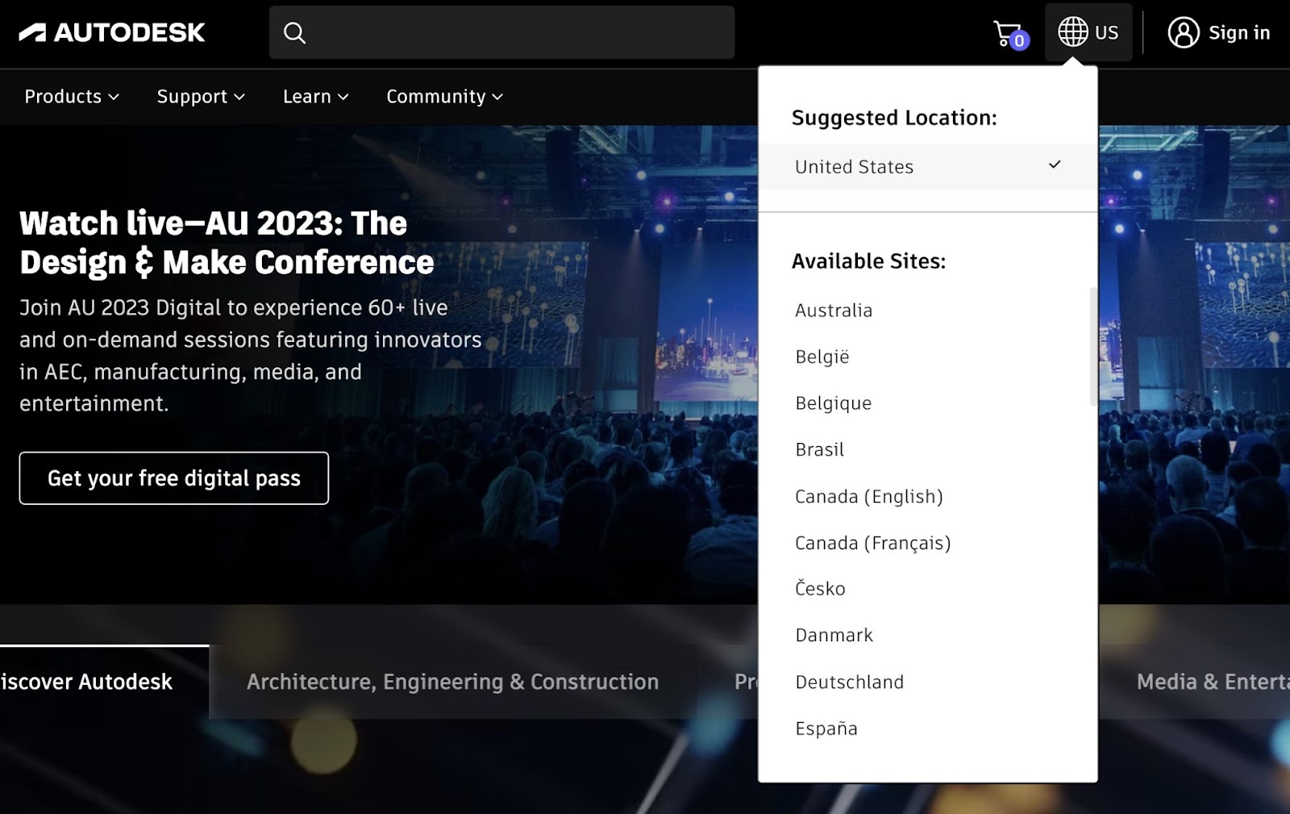Open Media & Entertainment tab

1213,682
